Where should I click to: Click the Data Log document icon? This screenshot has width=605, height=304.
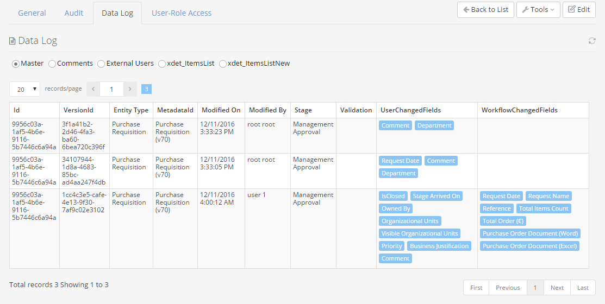pyautogui.click(x=13, y=41)
